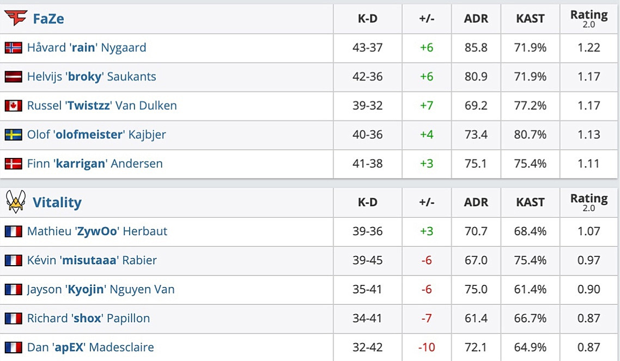
Task: Click the Vitality bee logo icon
Action: tap(15, 202)
